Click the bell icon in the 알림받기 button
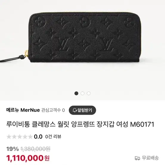The height and width of the screenshot is (165, 165). click(75, 110)
